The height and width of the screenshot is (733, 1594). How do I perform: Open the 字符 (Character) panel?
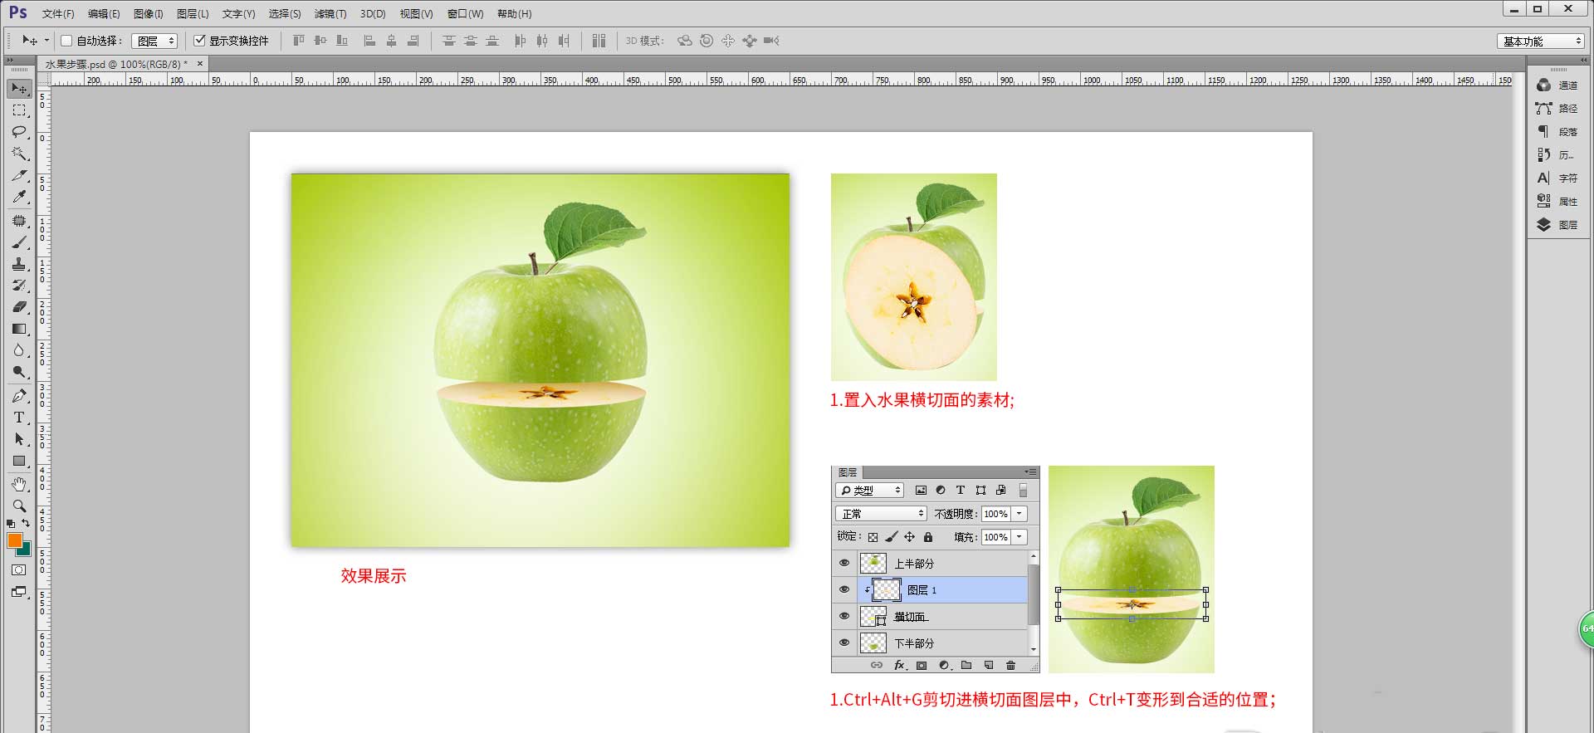pos(1557,178)
